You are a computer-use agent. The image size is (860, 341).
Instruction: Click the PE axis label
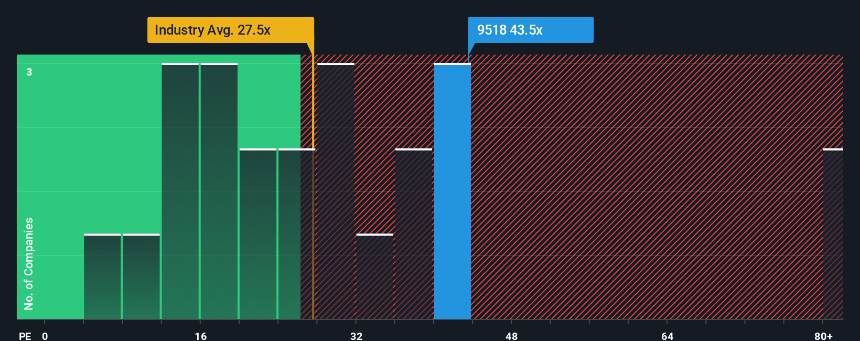point(25,336)
